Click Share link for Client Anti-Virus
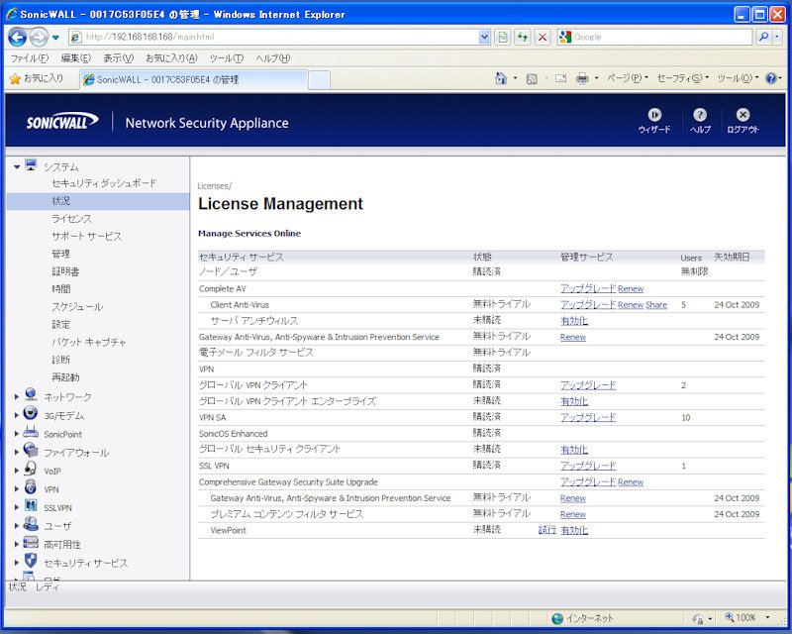This screenshot has width=792, height=634. 656,305
